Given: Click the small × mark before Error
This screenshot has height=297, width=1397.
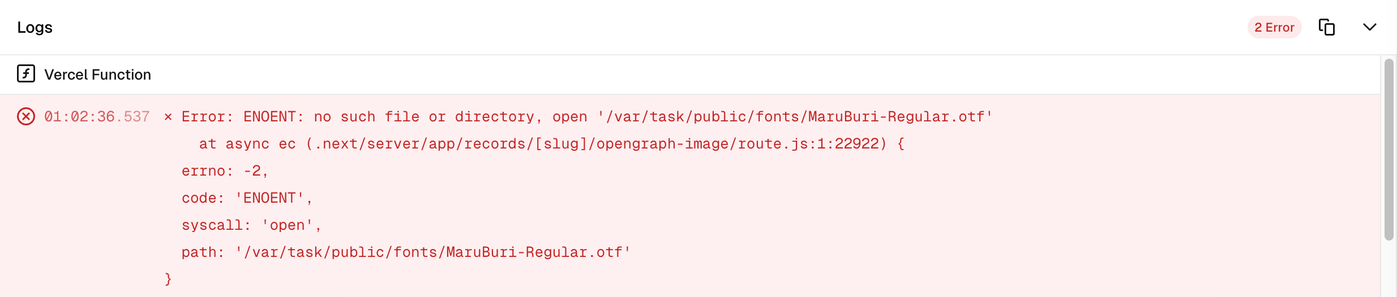Looking at the screenshot, I should coord(168,117).
